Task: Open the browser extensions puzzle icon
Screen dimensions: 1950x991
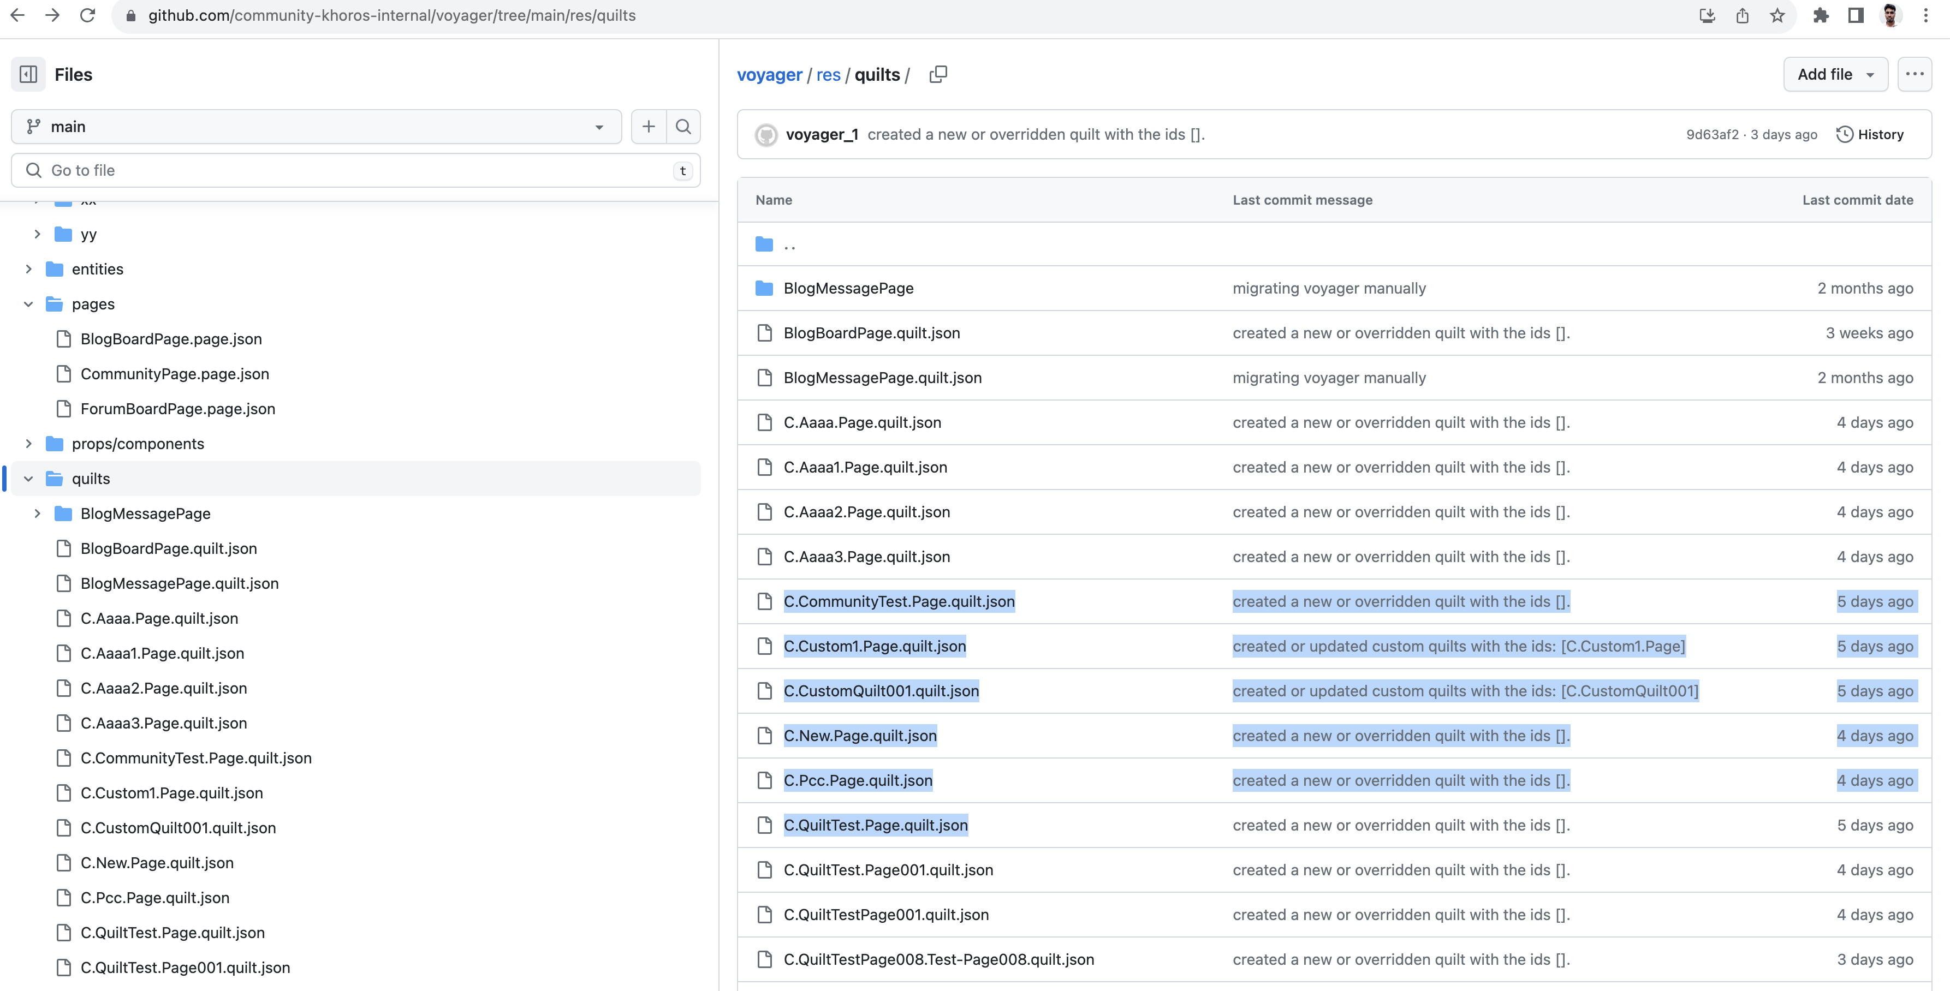Action: [x=1821, y=15]
